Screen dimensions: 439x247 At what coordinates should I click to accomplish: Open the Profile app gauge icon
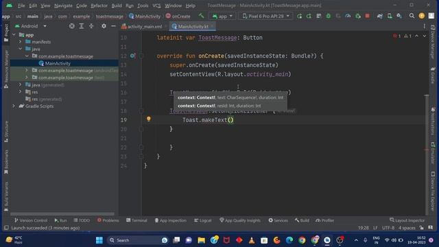pyautogui.click(x=348, y=16)
